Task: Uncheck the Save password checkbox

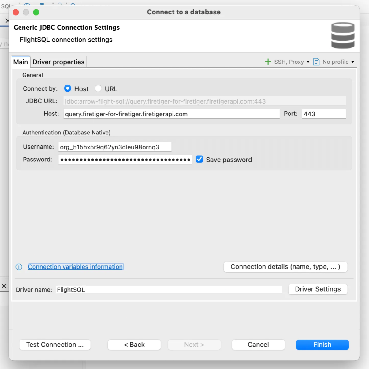Action: tap(199, 159)
